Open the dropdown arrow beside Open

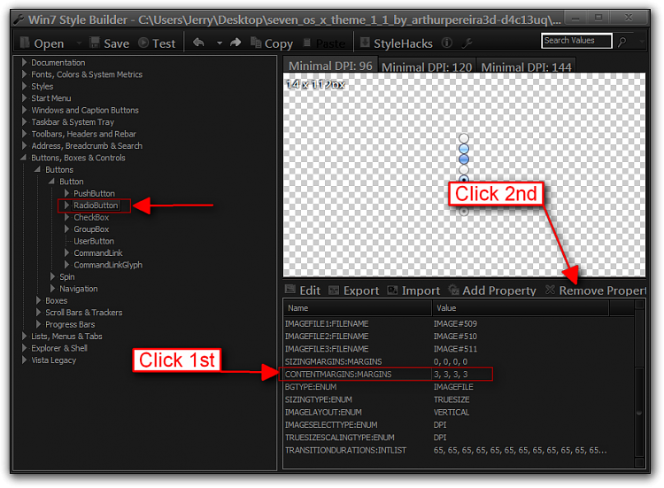pyautogui.click(x=79, y=43)
